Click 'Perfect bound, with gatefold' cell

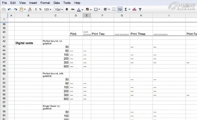[x=56, y=75]
